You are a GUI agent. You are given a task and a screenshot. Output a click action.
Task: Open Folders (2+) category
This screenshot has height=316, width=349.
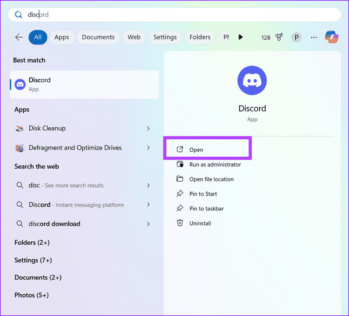[32, 243]
